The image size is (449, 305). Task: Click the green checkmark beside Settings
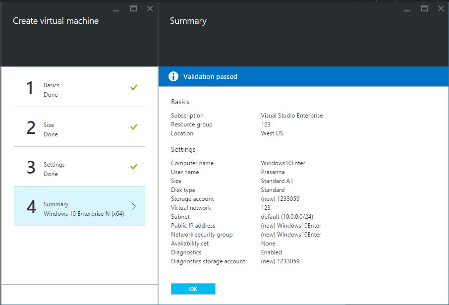133,167
